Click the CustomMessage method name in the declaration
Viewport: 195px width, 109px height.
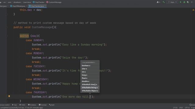42,27
